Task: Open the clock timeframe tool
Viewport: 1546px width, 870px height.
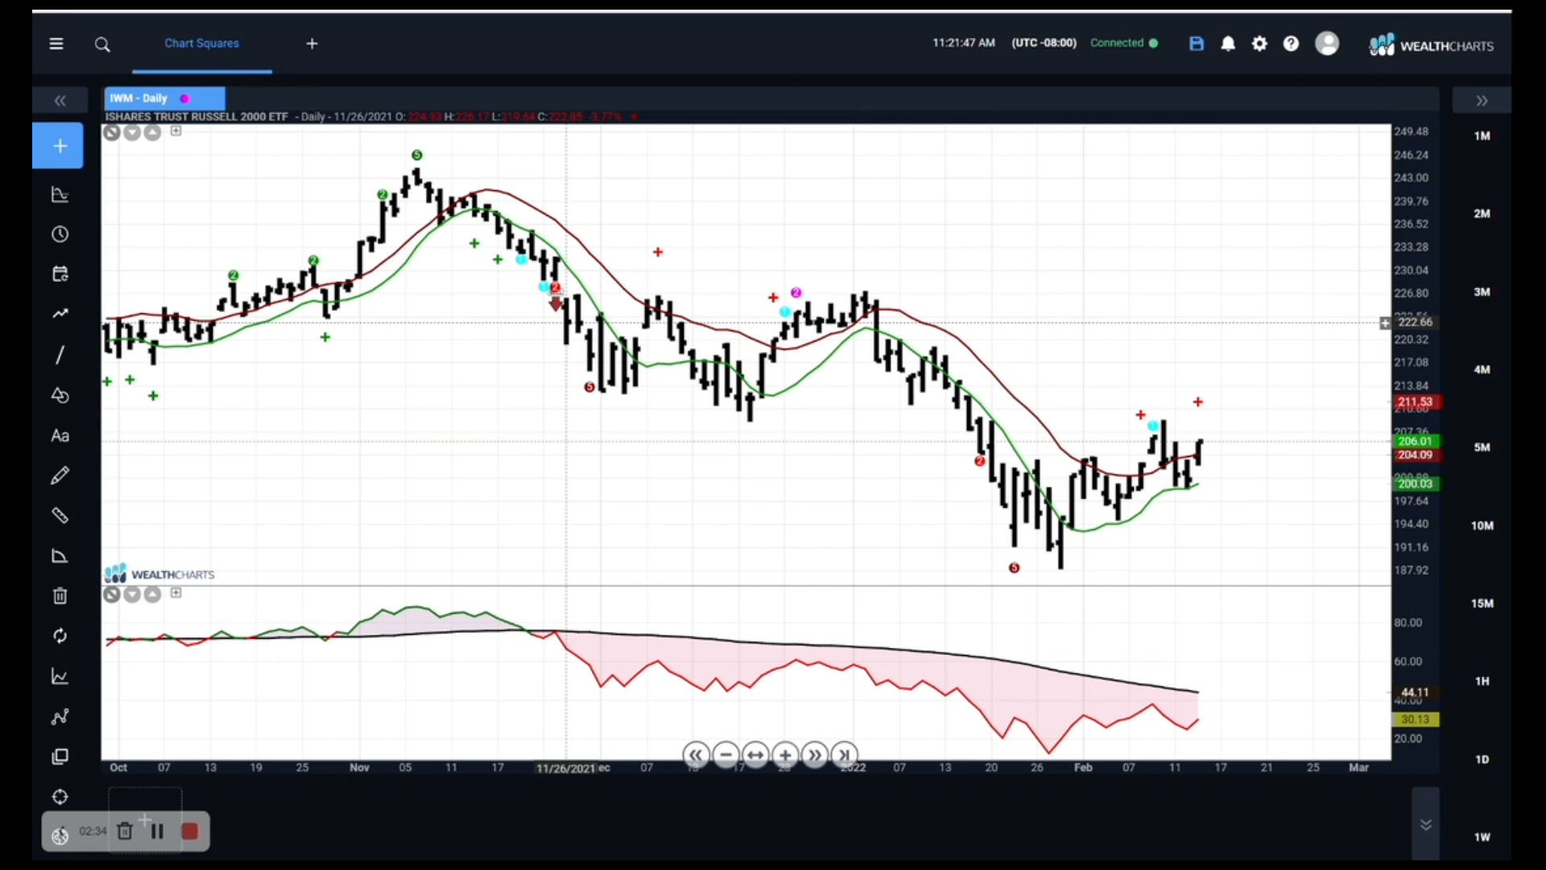Action: click(x=60, y=234)
